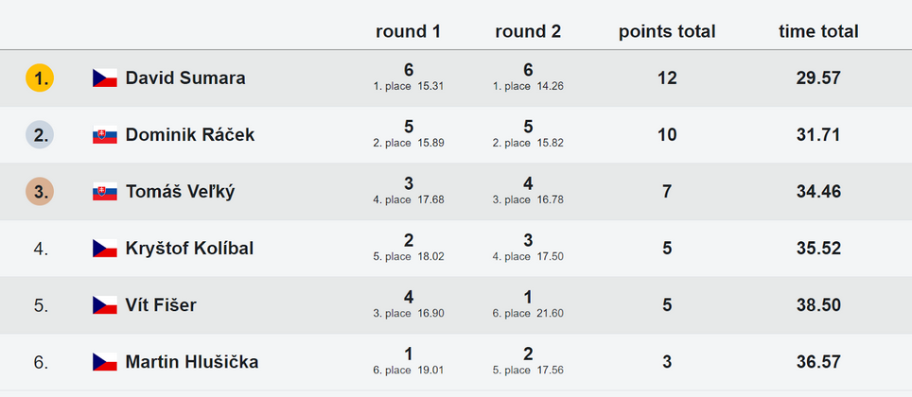Select the round 2 column header
This screenshot has height=397, width=912.
pyautogui.click(x=528, y=31)
